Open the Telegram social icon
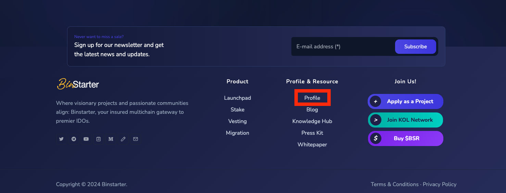The width and height of the screenshot is (506, 193). click(74, 139)
